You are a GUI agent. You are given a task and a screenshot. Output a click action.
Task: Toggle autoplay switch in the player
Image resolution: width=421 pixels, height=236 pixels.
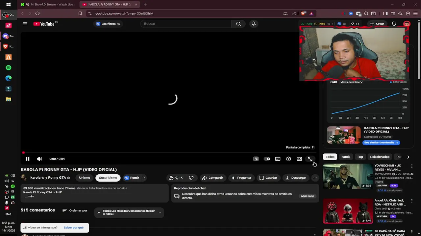point(267,159)
